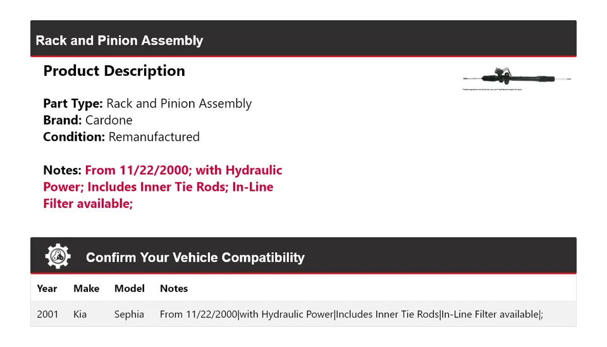
Task: Click the bold black Notes label in description
Action: click(x=62, y=170)
